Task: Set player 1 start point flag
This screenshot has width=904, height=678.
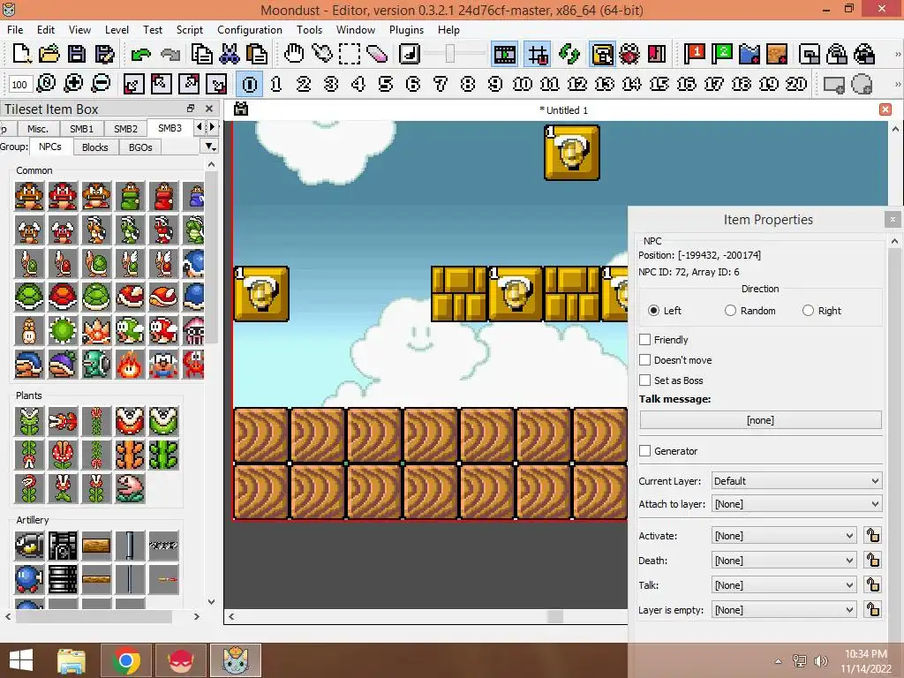Action: (695, 54)
